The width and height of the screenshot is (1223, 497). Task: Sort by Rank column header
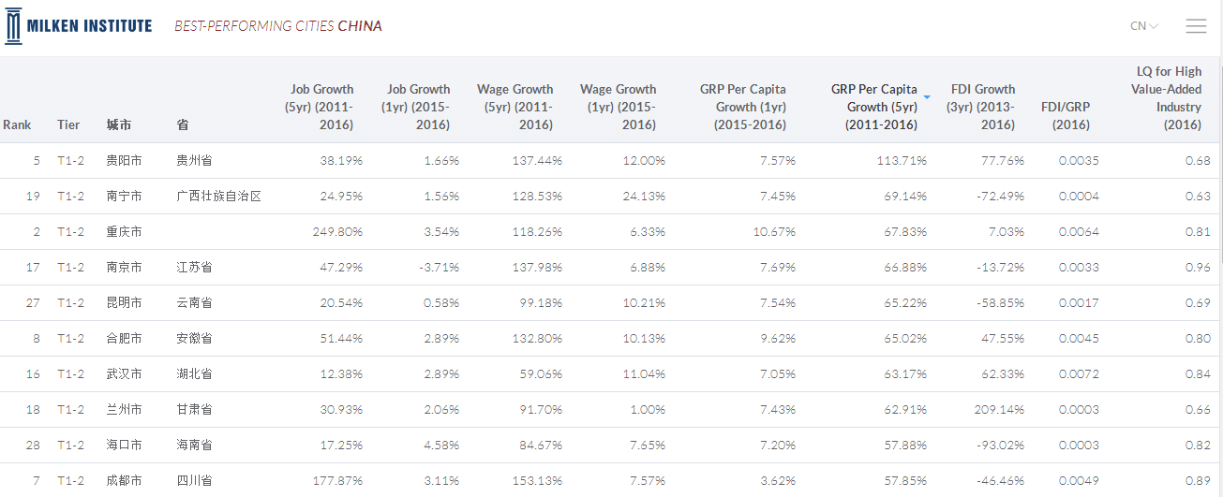pyautogui.click(x=17, y=124)
